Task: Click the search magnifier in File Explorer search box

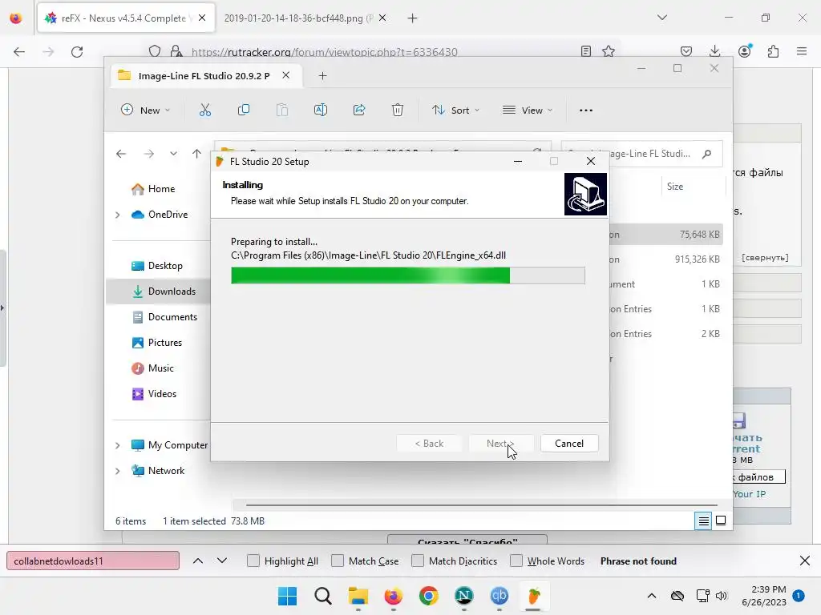Action: coord(707,154)
